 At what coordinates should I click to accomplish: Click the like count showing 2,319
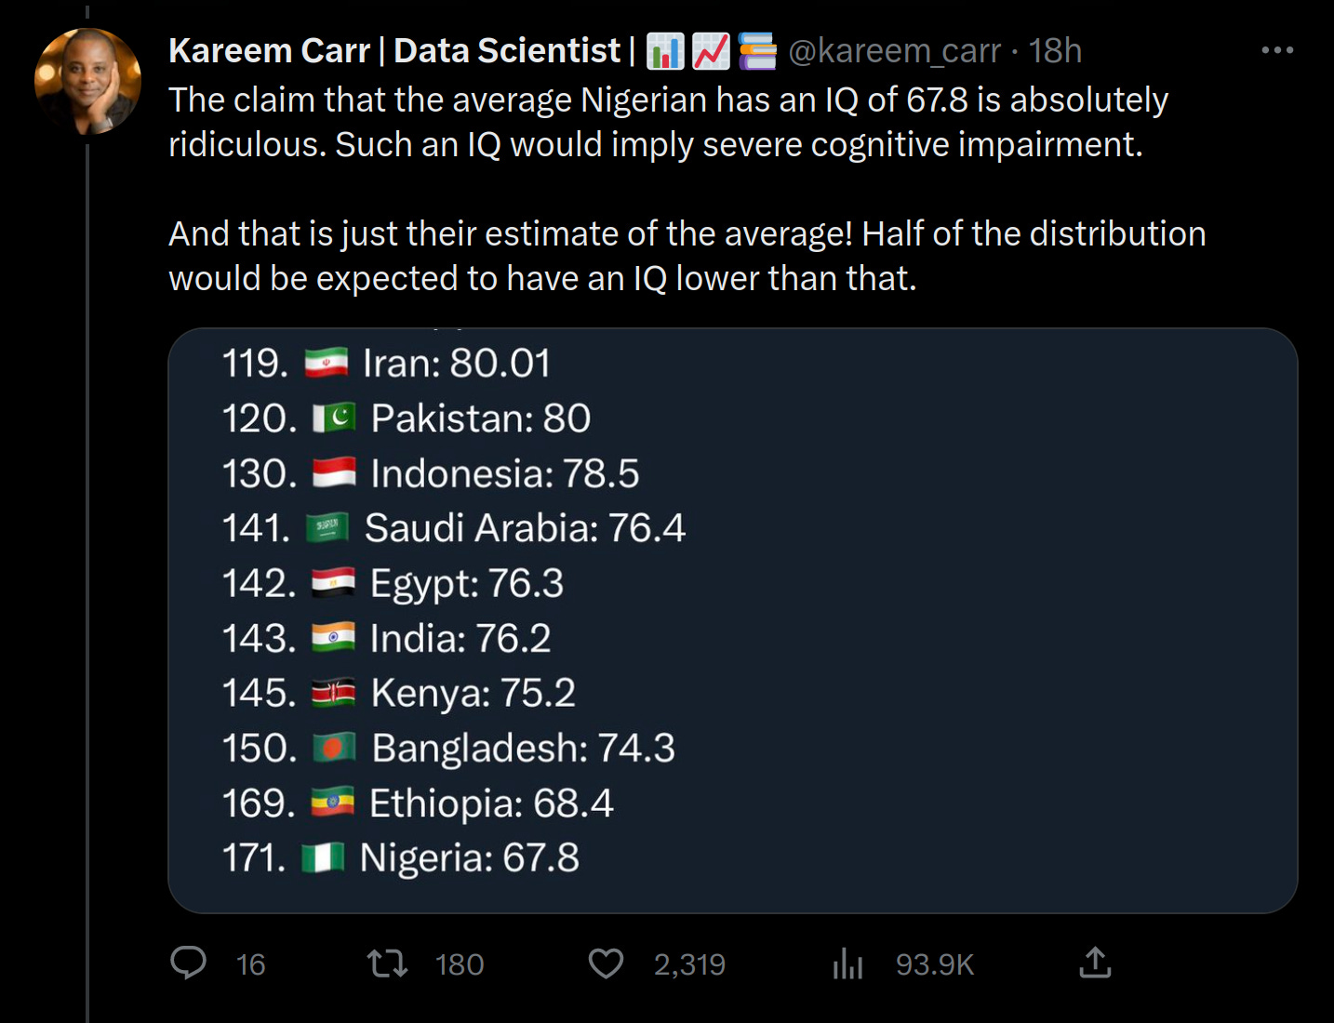coord(689,964)
